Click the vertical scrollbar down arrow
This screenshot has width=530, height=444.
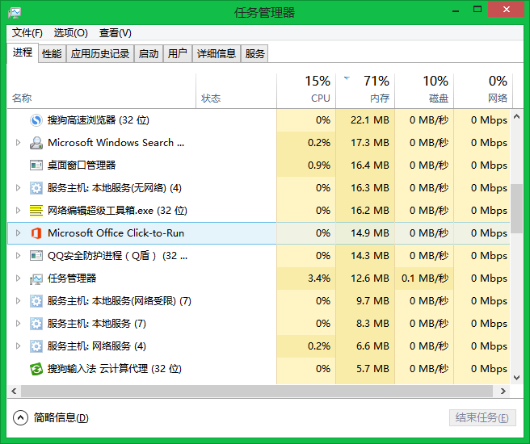point(516,378)
